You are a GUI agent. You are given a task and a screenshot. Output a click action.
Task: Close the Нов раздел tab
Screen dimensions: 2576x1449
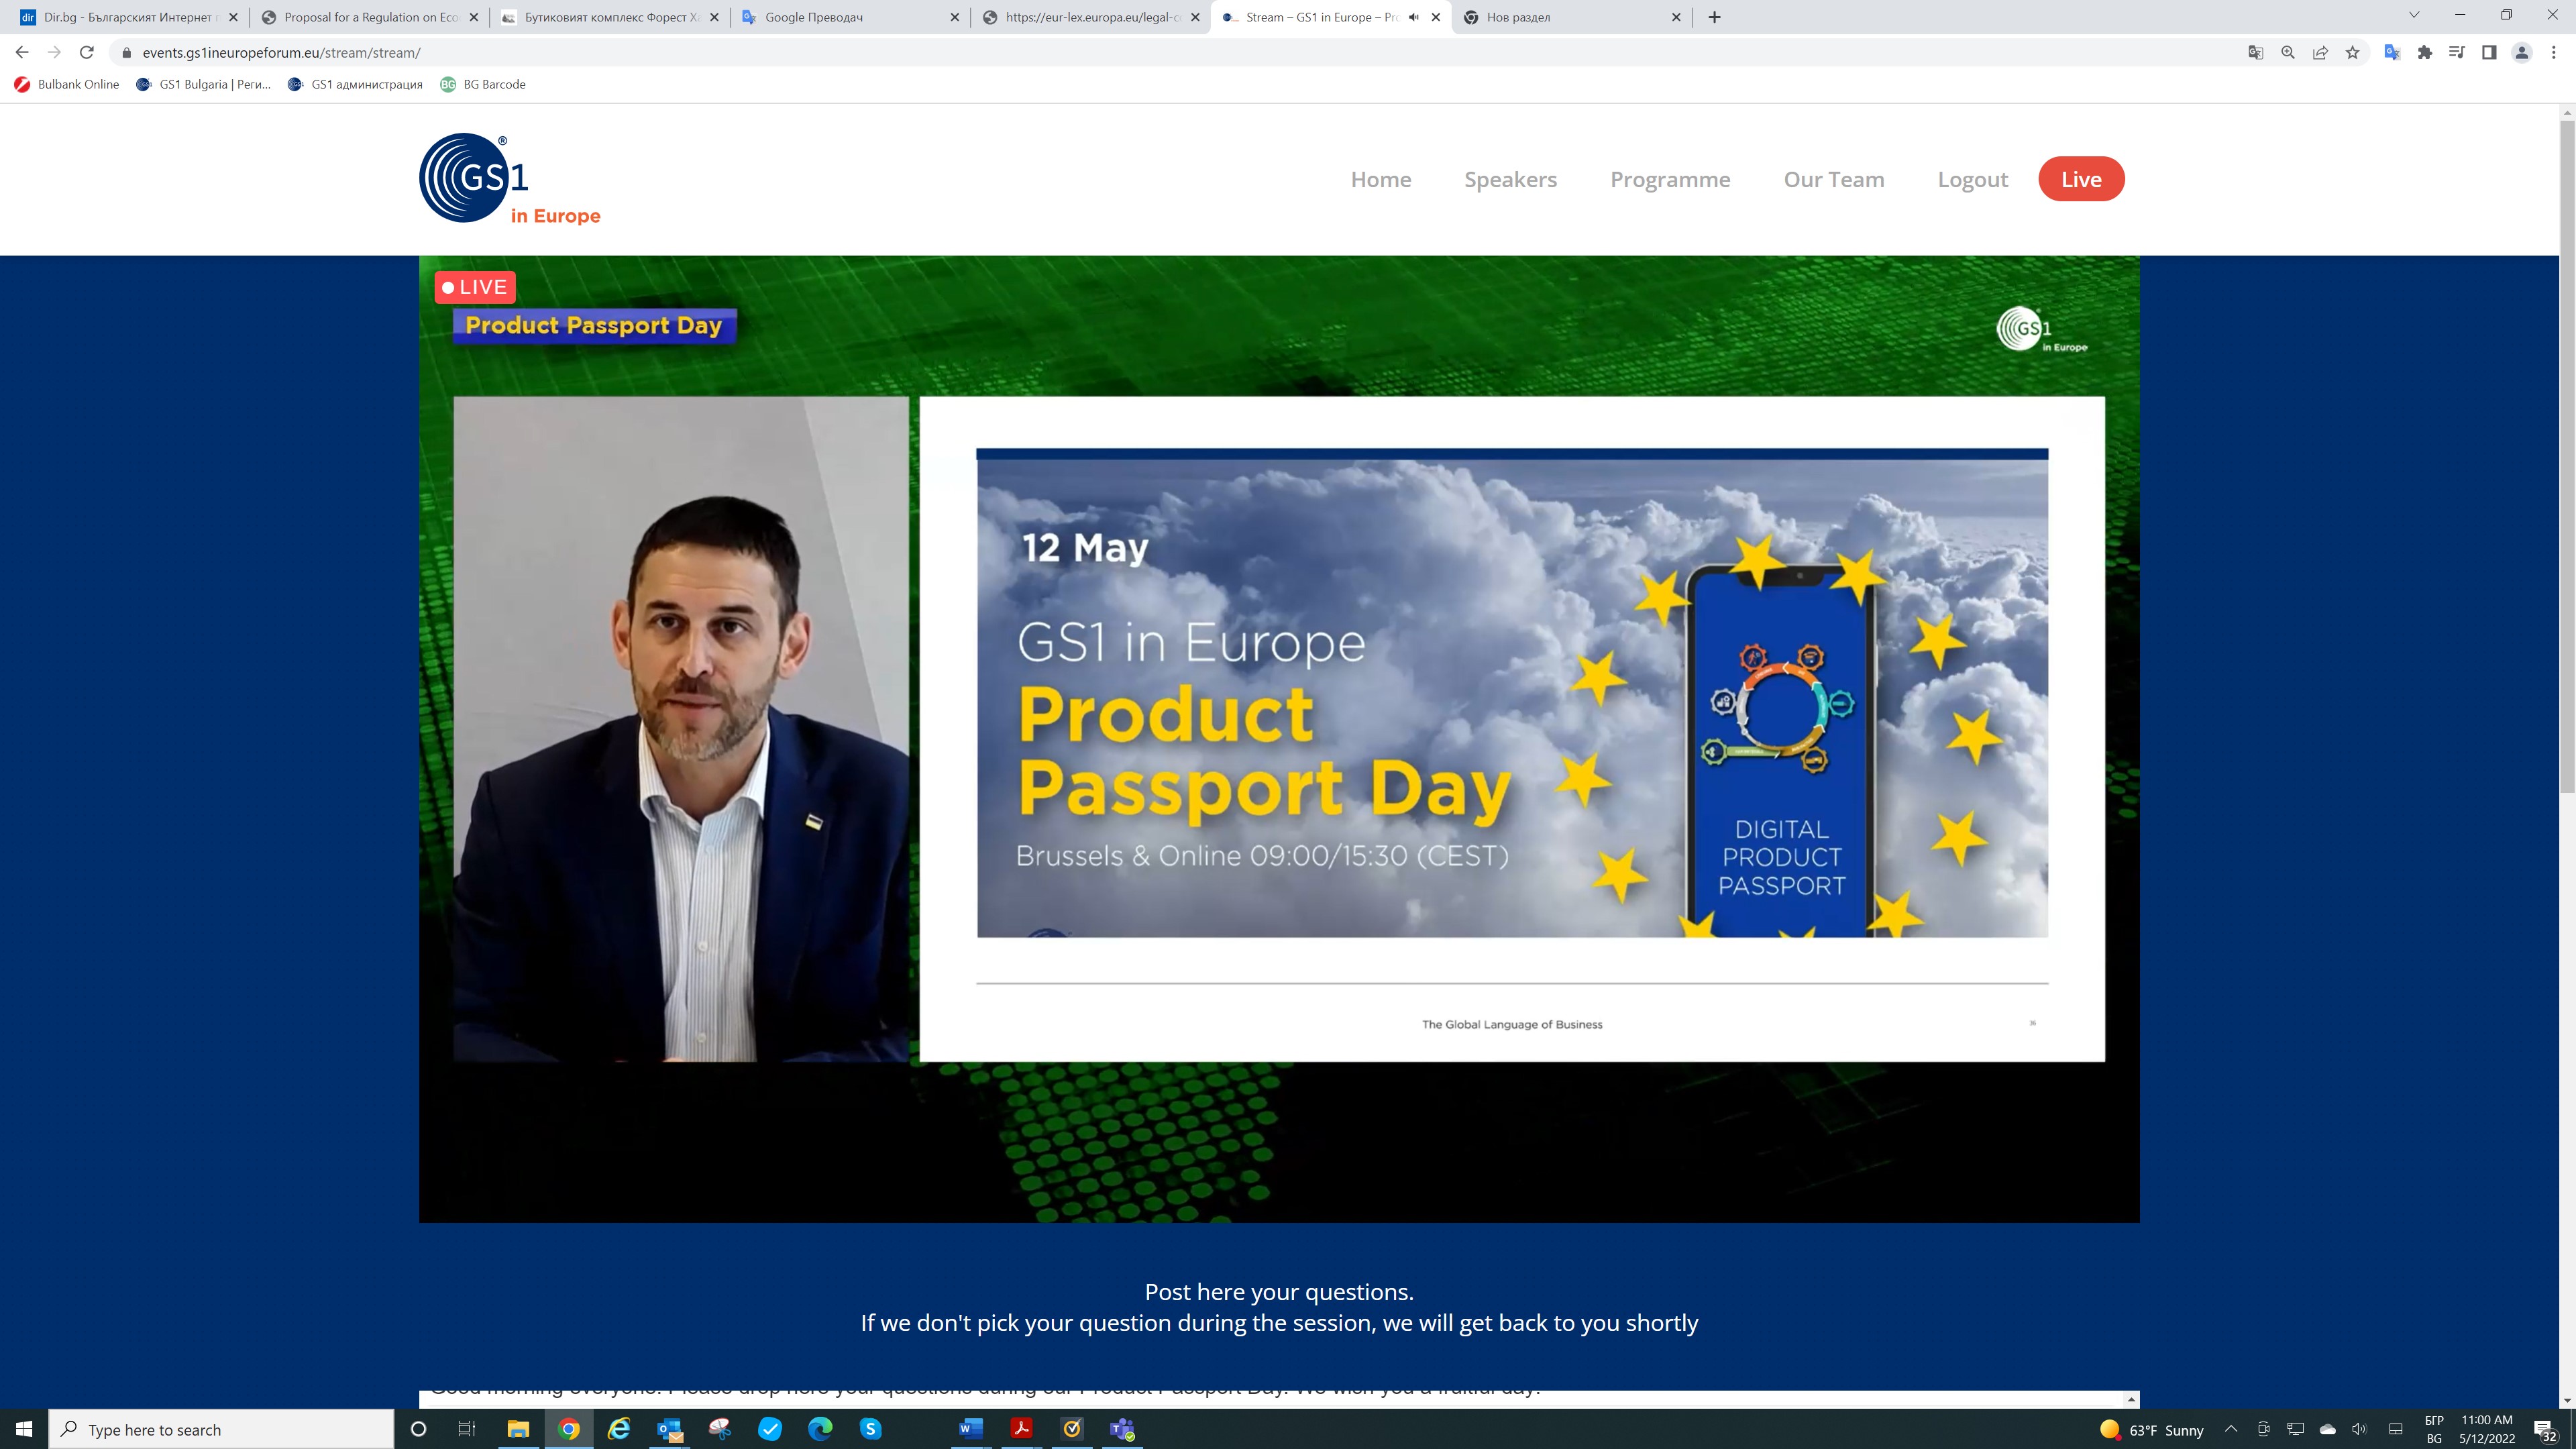[x=1676, y=17]
